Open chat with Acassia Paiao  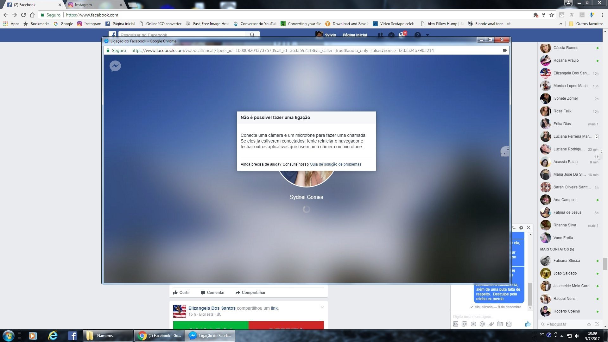(x=570, y=162)
